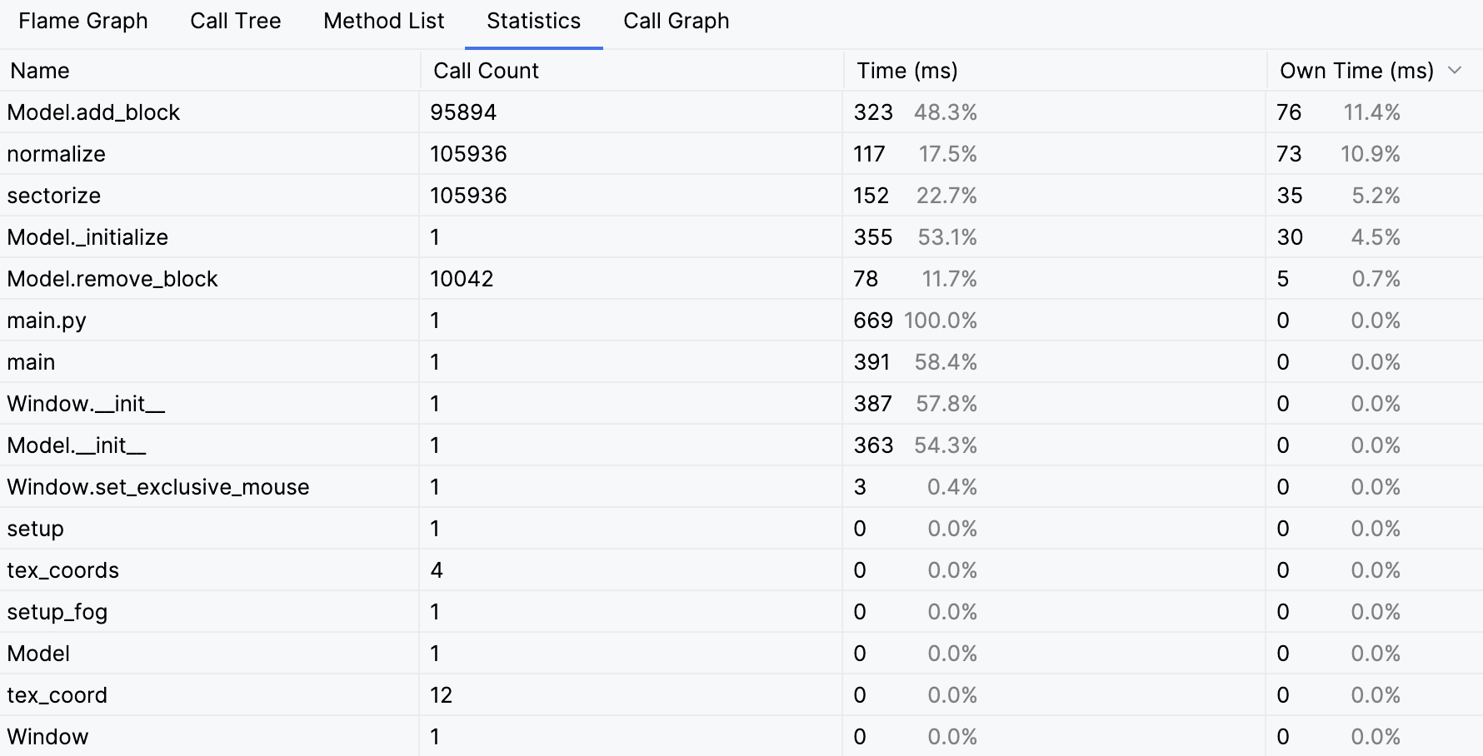Viewport: 1483px width, 756px height.
Task: Select the Model.add_block row
Action: pyautogui.click(x=93, y=112)
